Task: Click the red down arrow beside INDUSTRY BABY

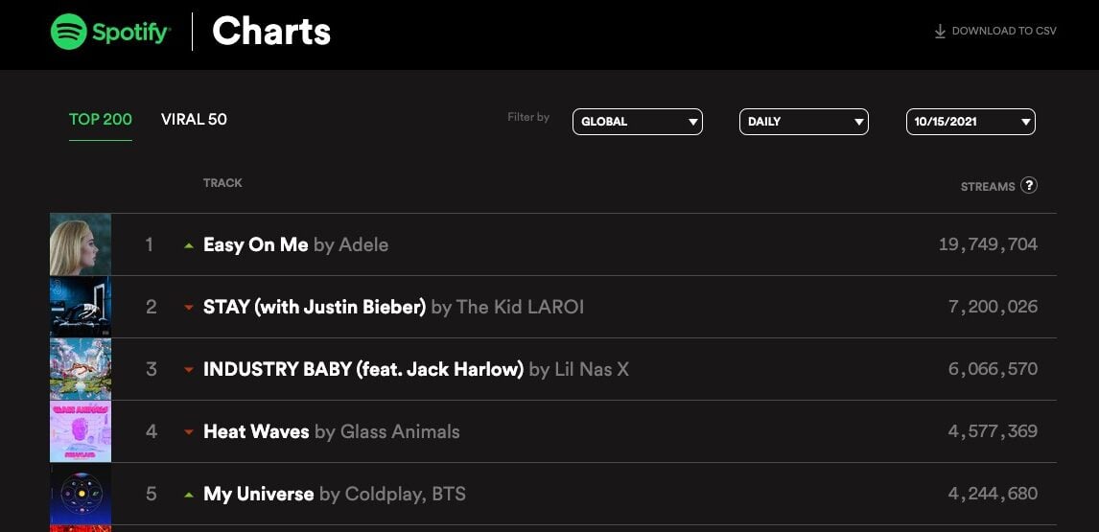Action: coord(189,370)
